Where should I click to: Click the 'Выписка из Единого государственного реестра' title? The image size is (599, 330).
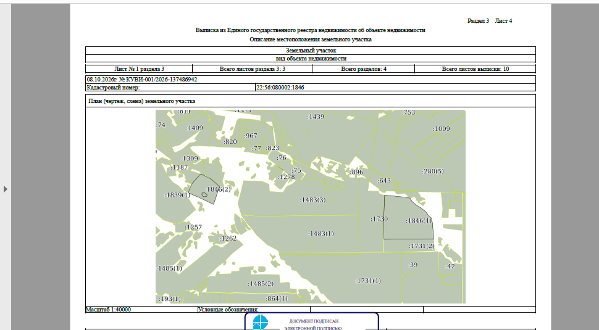tap(310, 30)
